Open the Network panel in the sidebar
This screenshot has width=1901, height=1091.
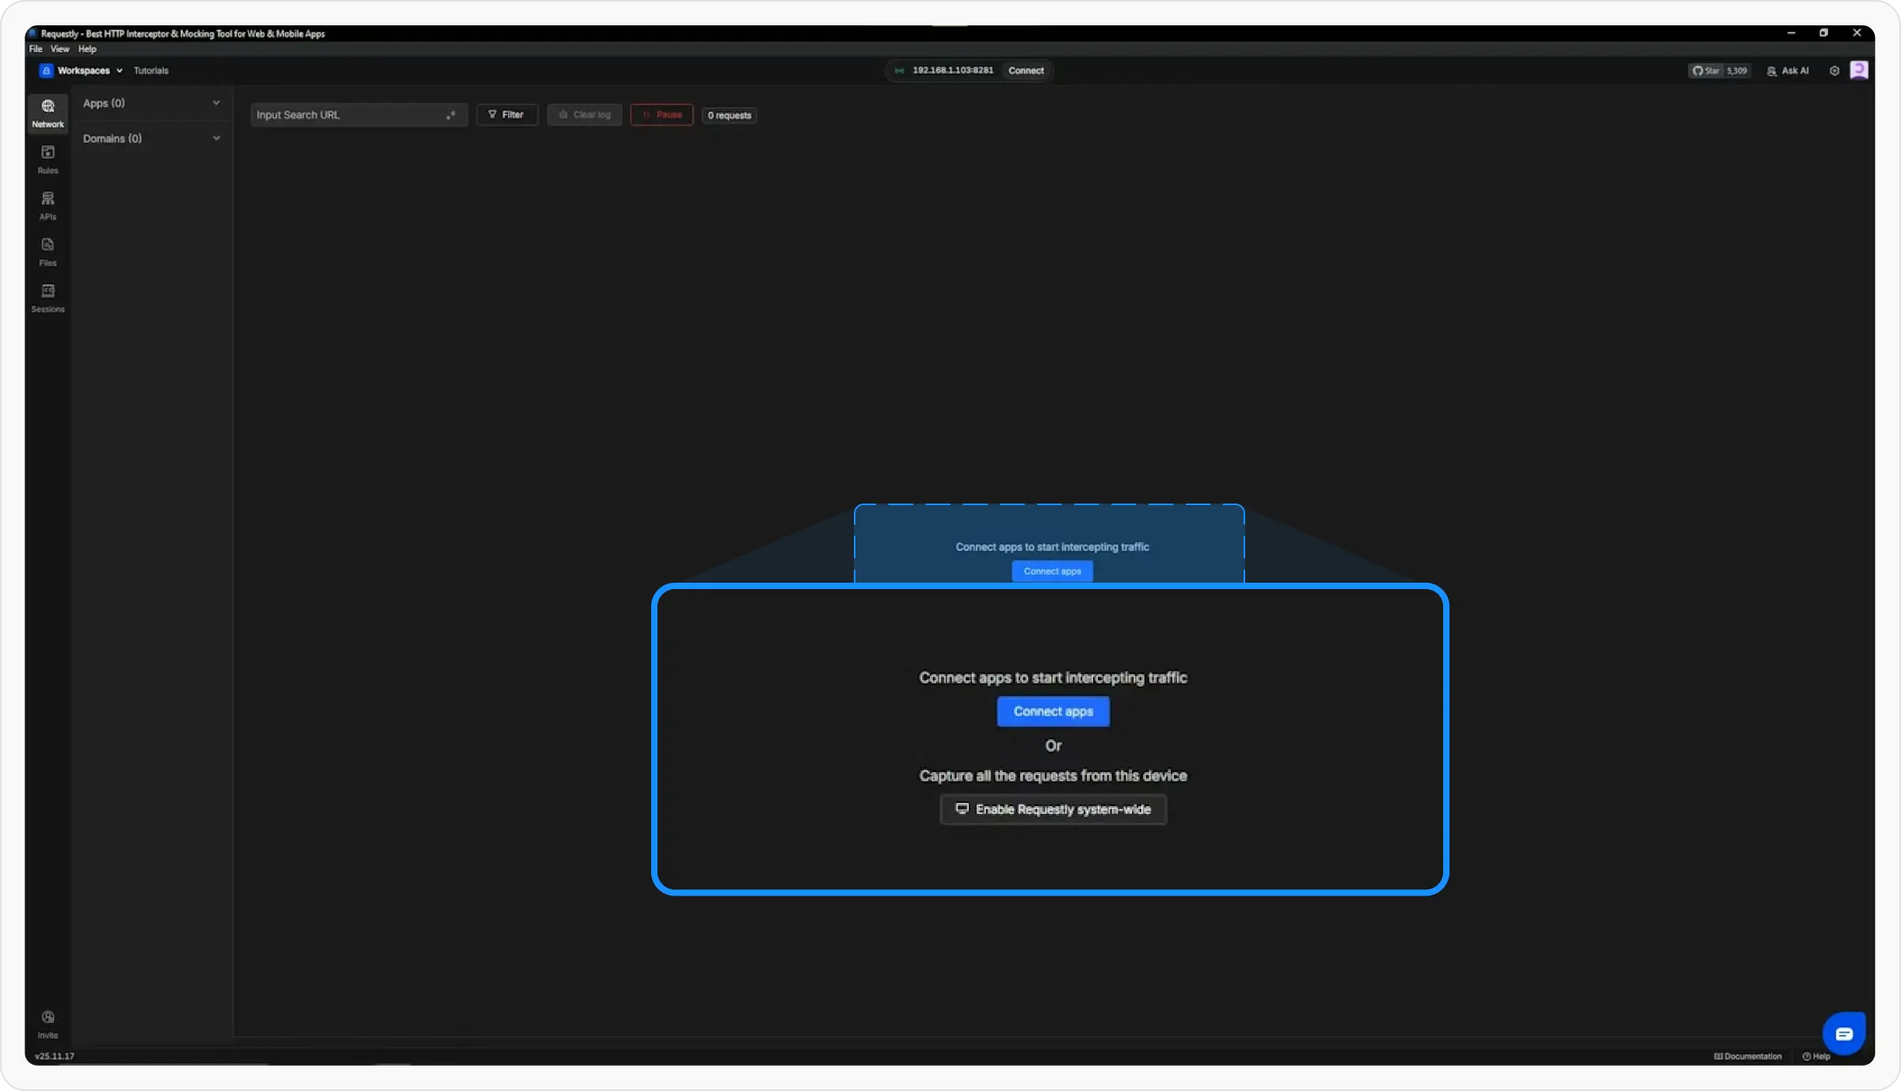point(48,113)
